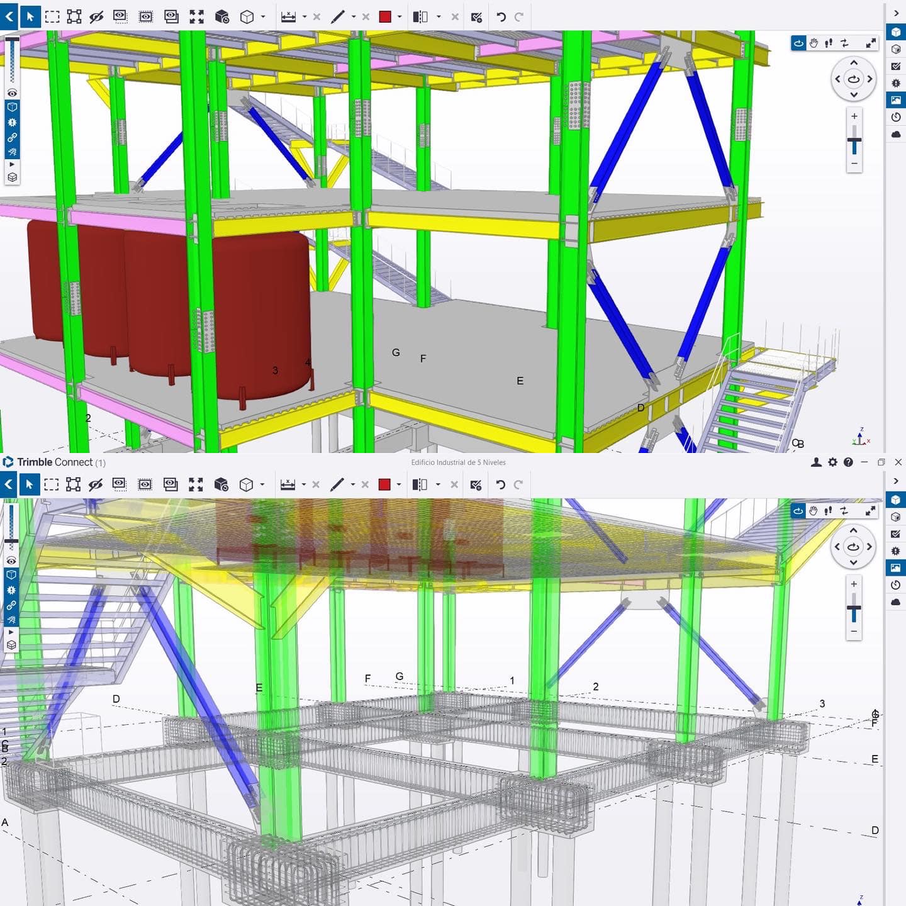Click the up arrow on upper navigation pad

pyautogui.click(x=854, y=63)
